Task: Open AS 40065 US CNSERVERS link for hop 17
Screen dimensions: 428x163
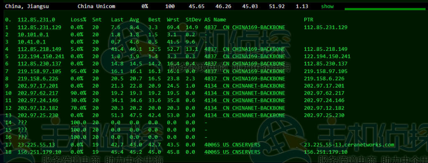Action: [232, 145]
